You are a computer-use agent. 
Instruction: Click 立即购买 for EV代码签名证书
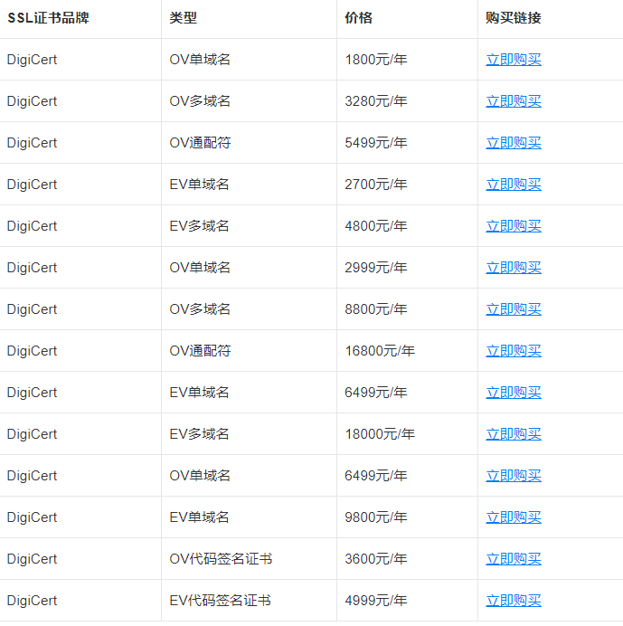514,601
